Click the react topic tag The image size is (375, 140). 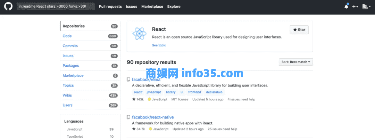coord(138,92)
